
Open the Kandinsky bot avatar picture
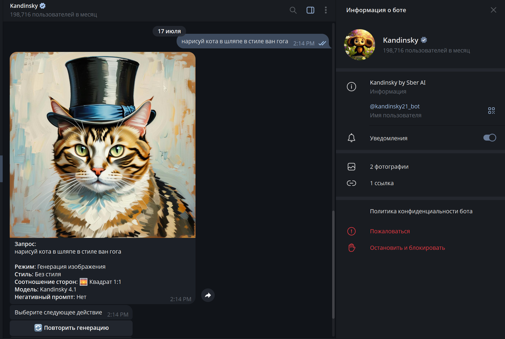[359, 45]
